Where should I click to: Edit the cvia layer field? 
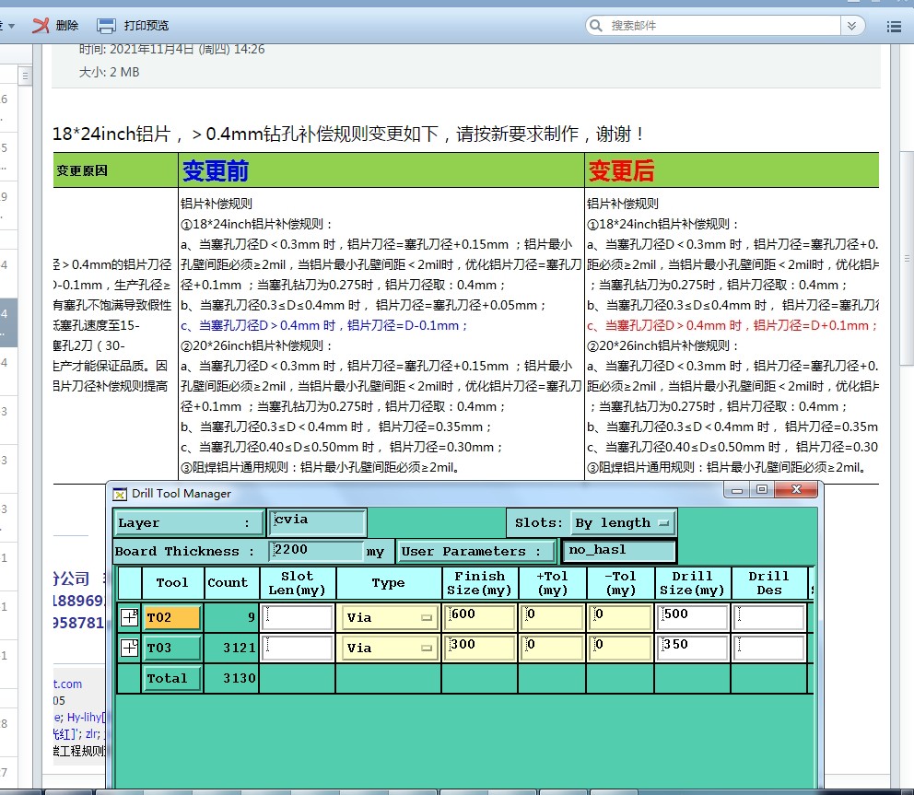click(318, 522)
